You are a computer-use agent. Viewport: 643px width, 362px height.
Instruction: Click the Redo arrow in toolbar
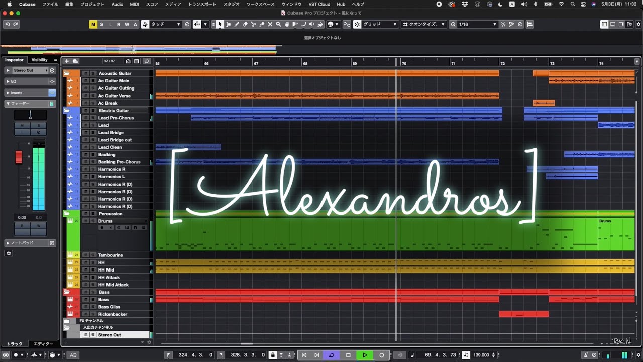coord(16,24)
